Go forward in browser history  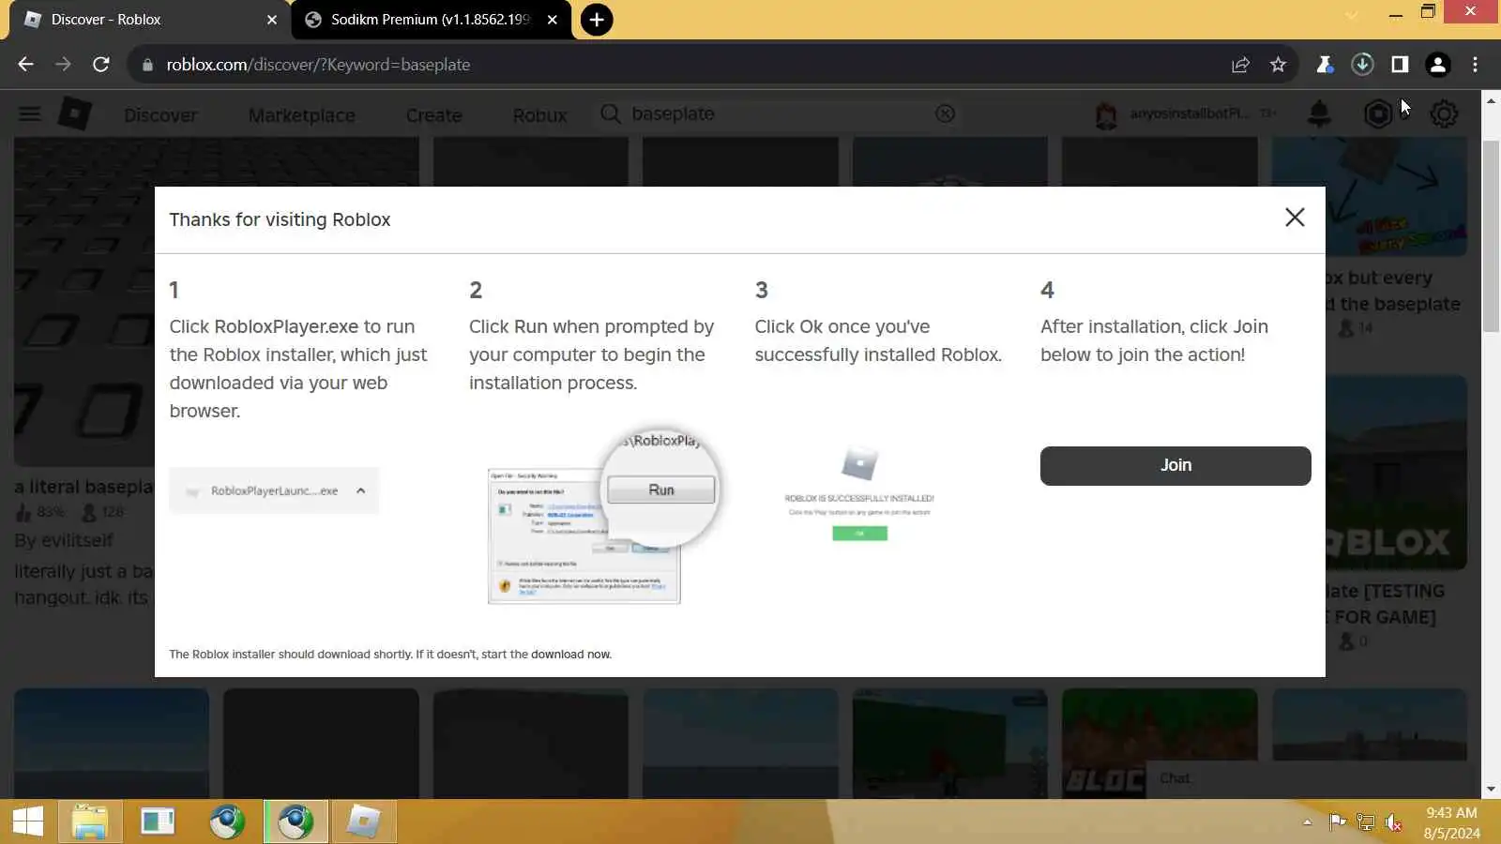coord(63,65)
